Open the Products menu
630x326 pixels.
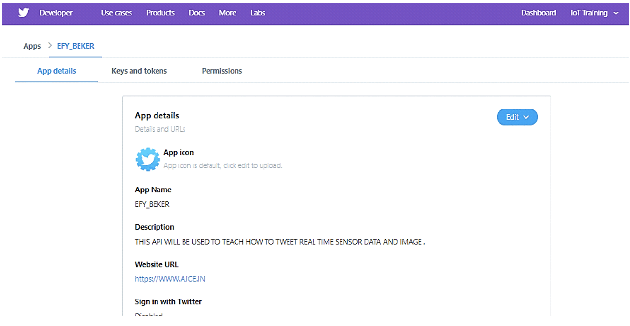point(160,13)
